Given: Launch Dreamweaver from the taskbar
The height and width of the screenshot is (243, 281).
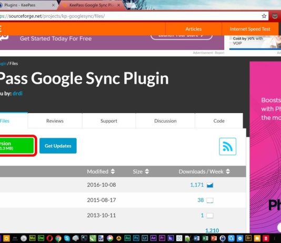Looking at the screenshot, I should click(x=41, y=238).
